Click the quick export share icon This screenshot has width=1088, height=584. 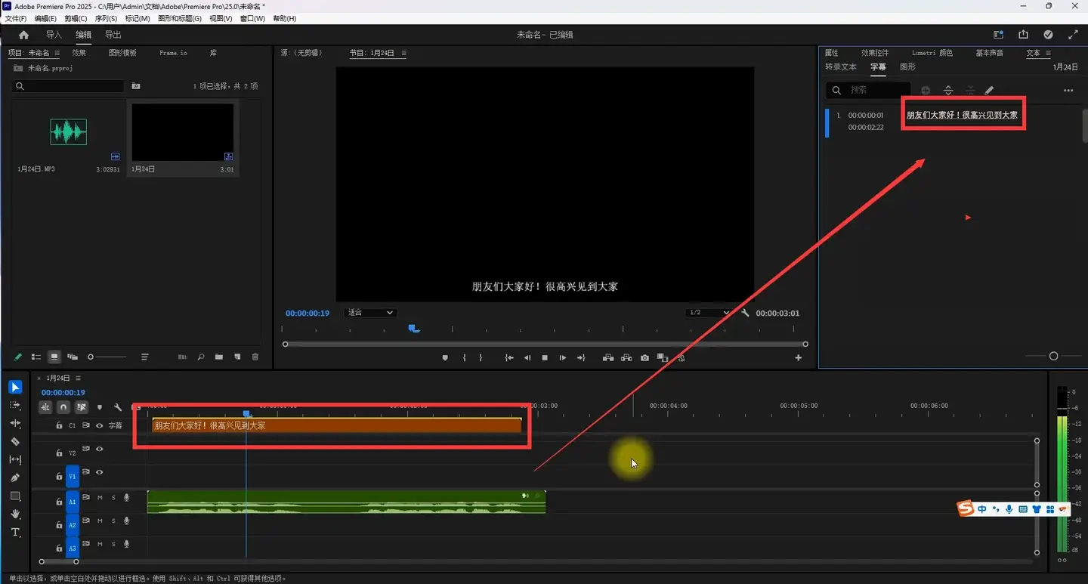tap(1023, 35)
